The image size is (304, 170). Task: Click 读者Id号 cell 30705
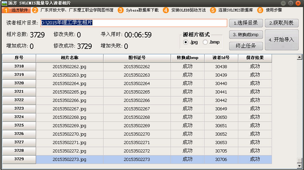(x=221, y=151)
